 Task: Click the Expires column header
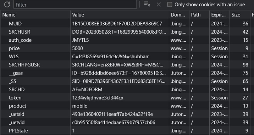pos(220,15)
